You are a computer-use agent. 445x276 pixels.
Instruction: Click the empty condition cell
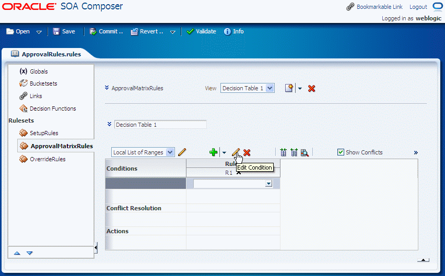pyautogui.click(x=146, y=183)
